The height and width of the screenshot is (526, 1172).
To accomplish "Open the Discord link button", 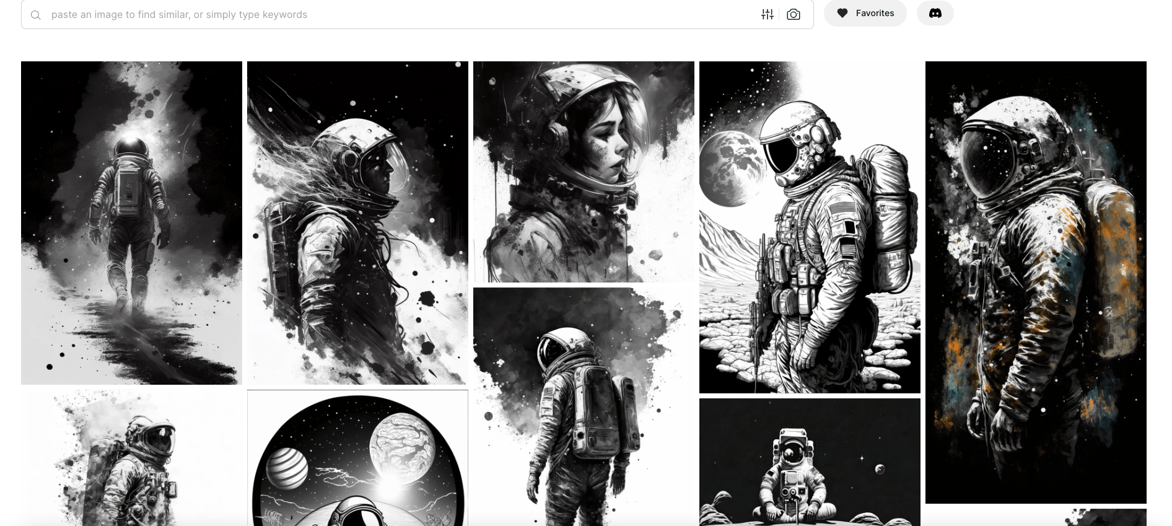I will coord(935,13).
